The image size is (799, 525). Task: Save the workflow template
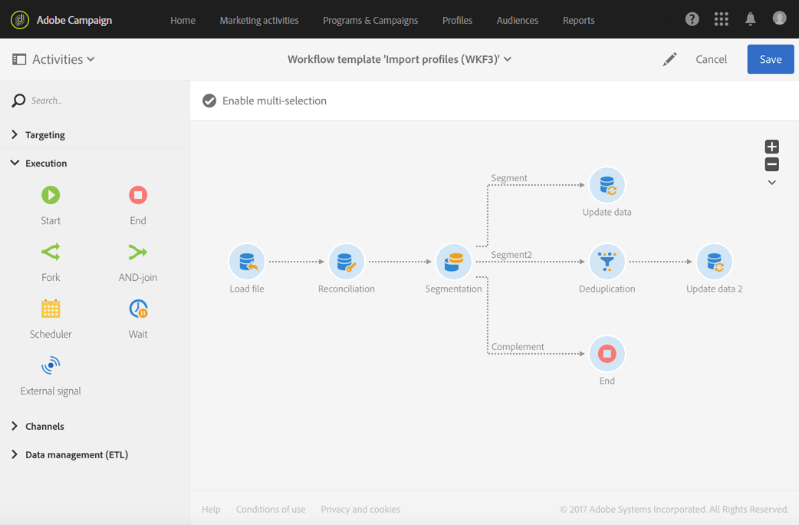770,59
